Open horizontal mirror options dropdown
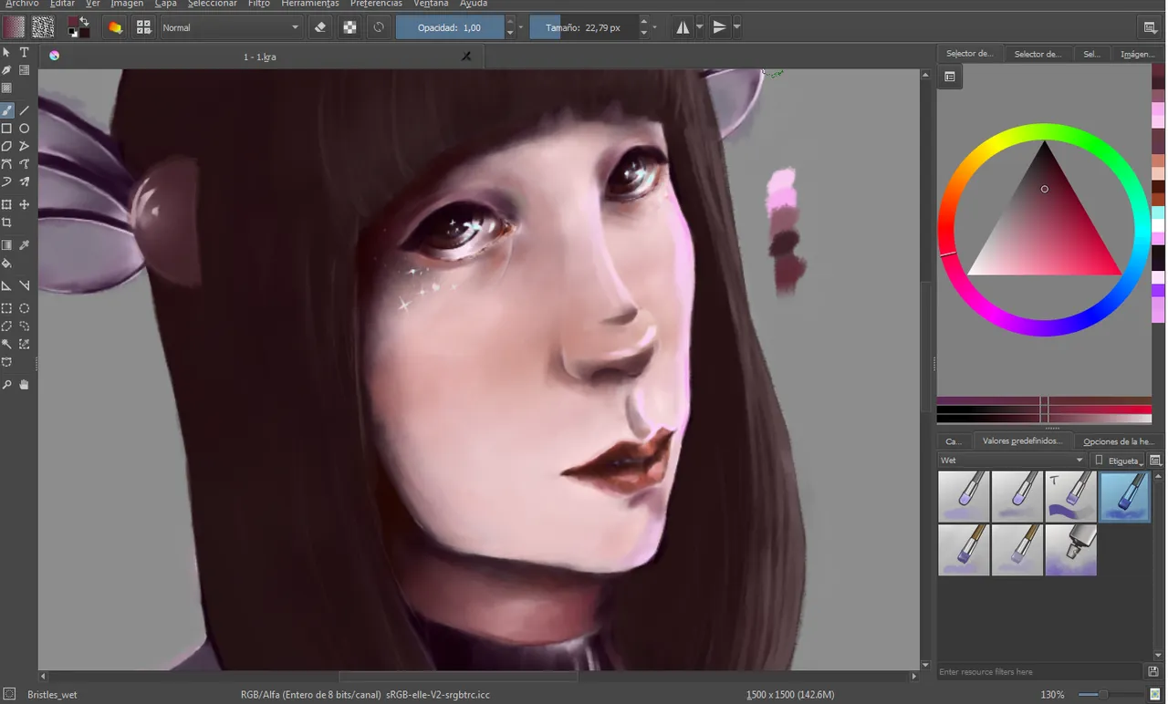The width and height of the screenshot is (1168, 704). (700, 27)
